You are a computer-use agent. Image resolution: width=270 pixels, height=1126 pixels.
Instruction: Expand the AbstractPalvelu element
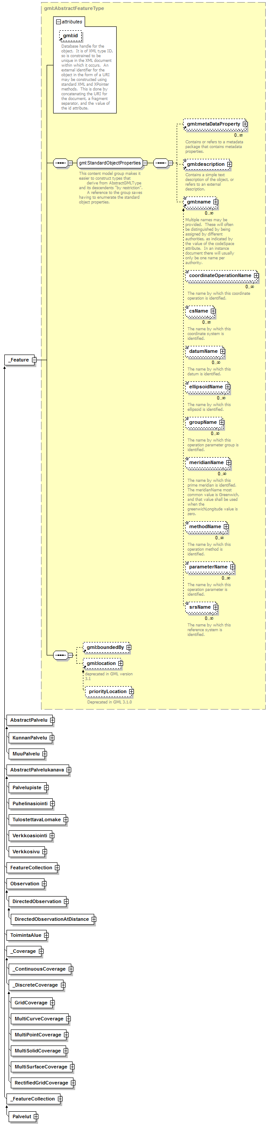click(52, 720)
